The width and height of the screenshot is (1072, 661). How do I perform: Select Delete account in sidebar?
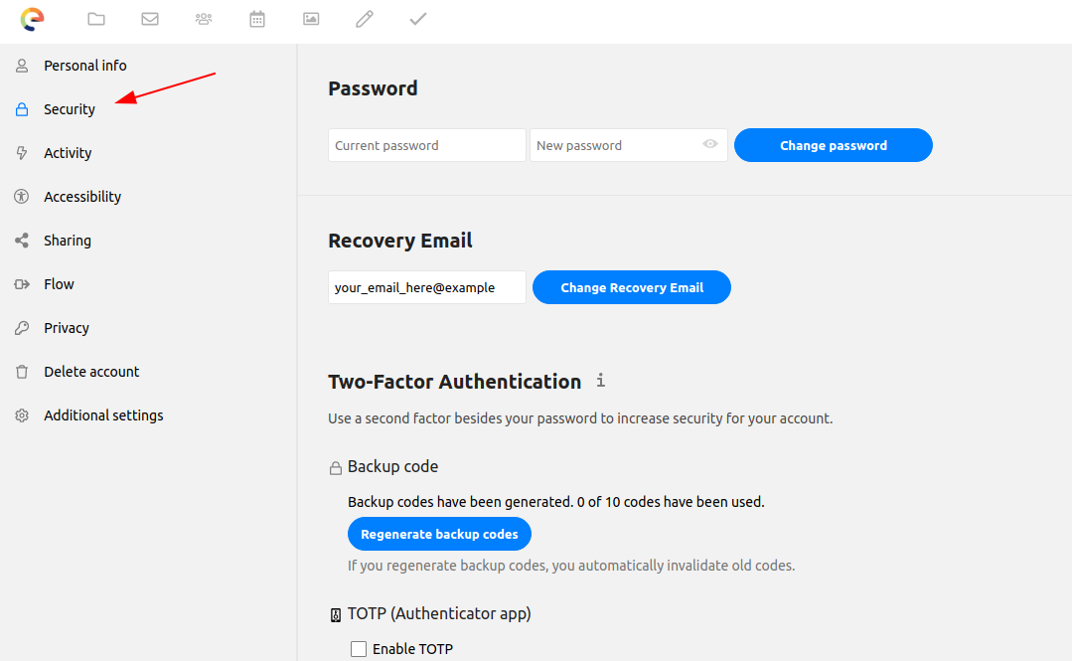(x=91, y=372)
